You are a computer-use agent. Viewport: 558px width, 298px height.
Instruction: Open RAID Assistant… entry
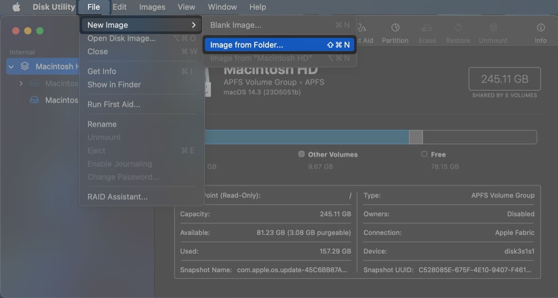pyautogui.click(x=142, y=197)
